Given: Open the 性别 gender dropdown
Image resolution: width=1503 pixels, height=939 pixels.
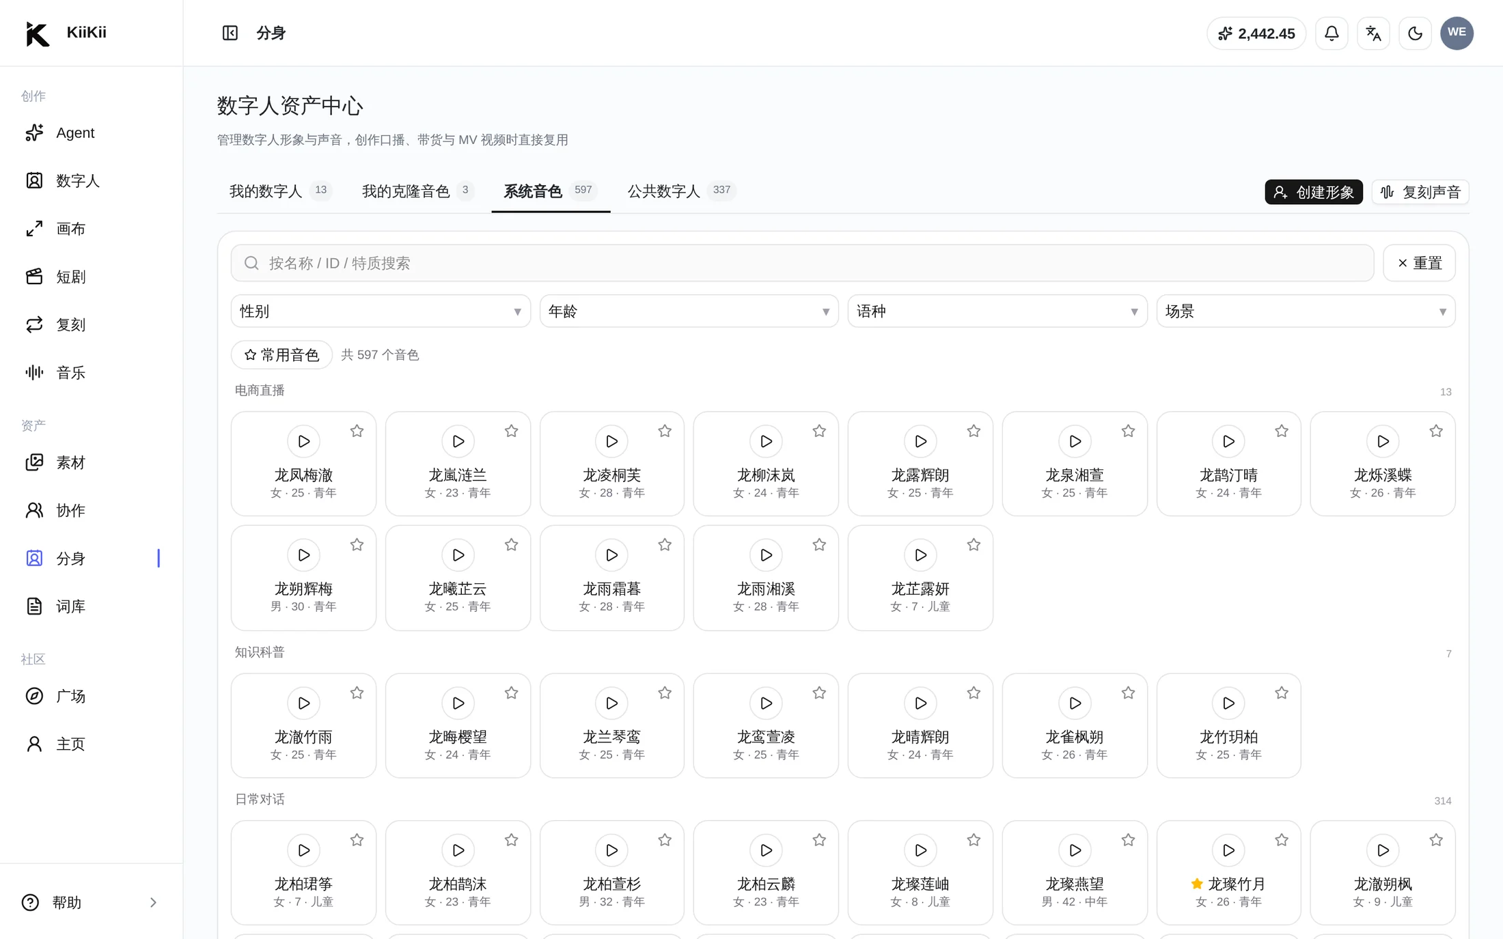Looking at the screenshot, I should 381,311.
